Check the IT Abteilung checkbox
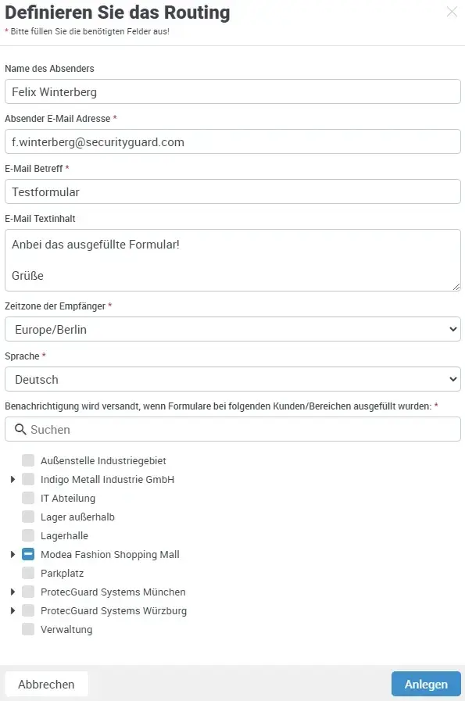The width and height of the screenshot is (465, 701). 28,498
